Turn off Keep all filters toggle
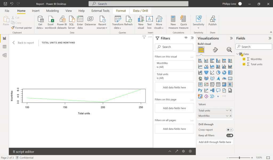The width and height of the screenshot is (273, 160). click(x=230, y=136)
